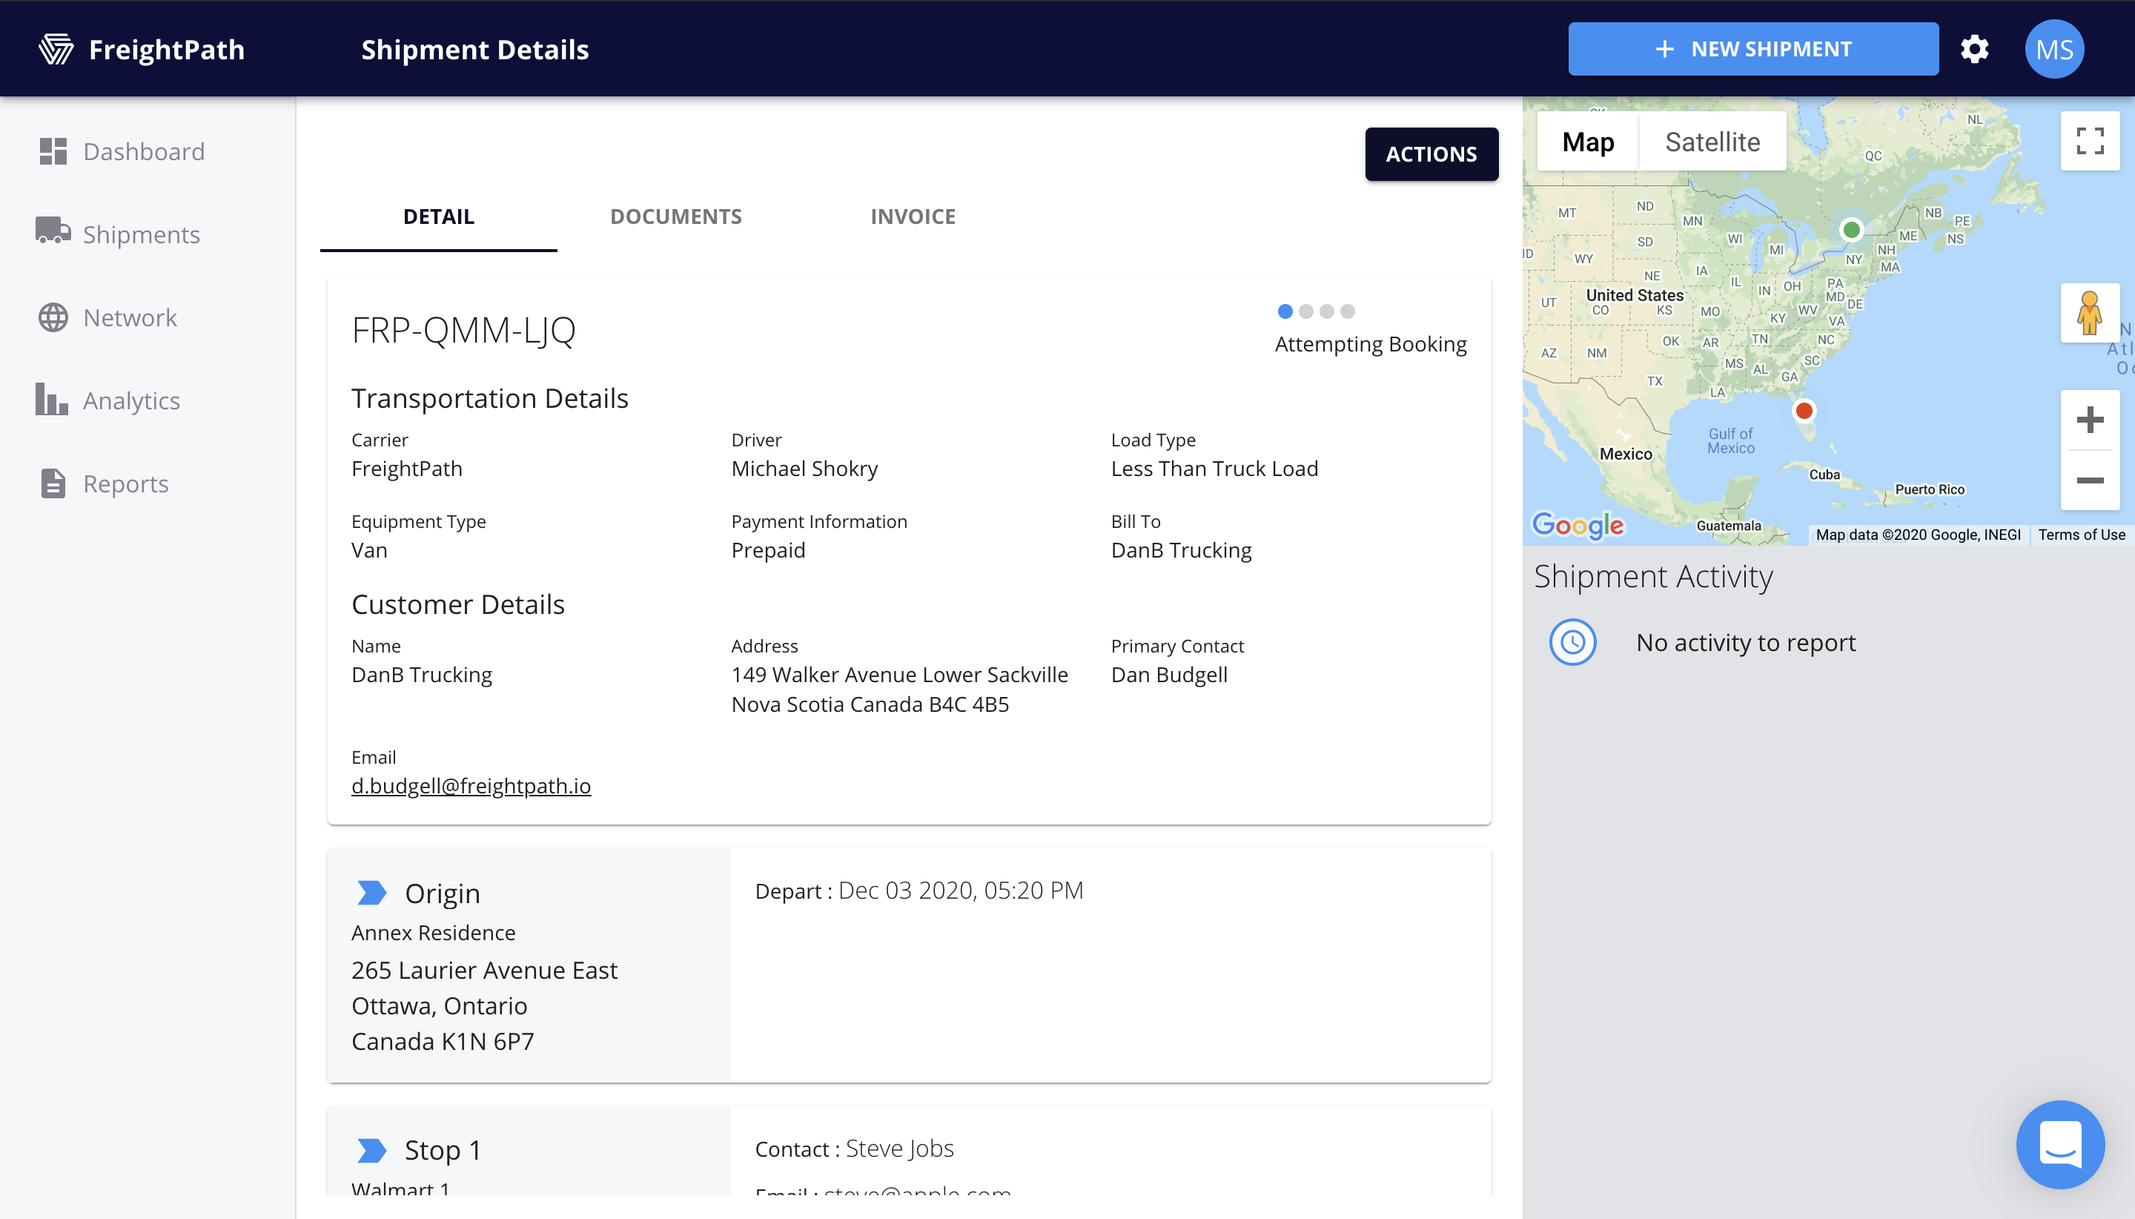Image resolution: width=2135 pixels, height=1219 pixels.
Task: Click the Origin arrow icon
Action: (371, 893)
